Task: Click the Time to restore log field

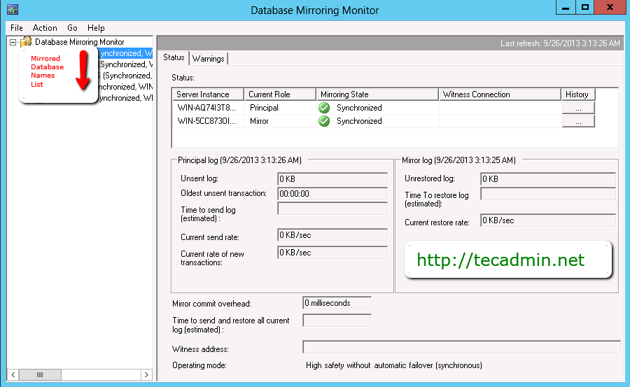Action: pyautogui.click(x=548, y=194)
